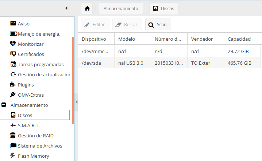
Task: Collapse sidebar using top arrow
Action: [66, 8]
